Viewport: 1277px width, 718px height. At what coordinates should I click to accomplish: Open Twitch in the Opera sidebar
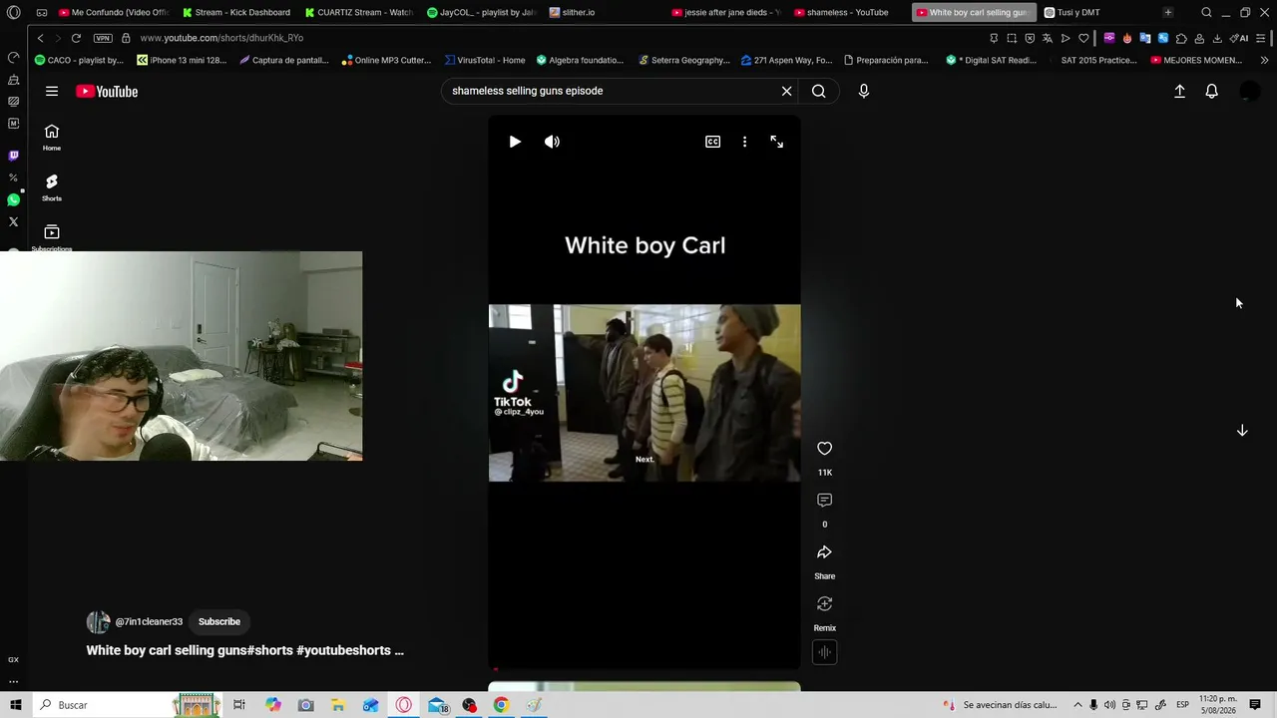click(x=13, y=156)
